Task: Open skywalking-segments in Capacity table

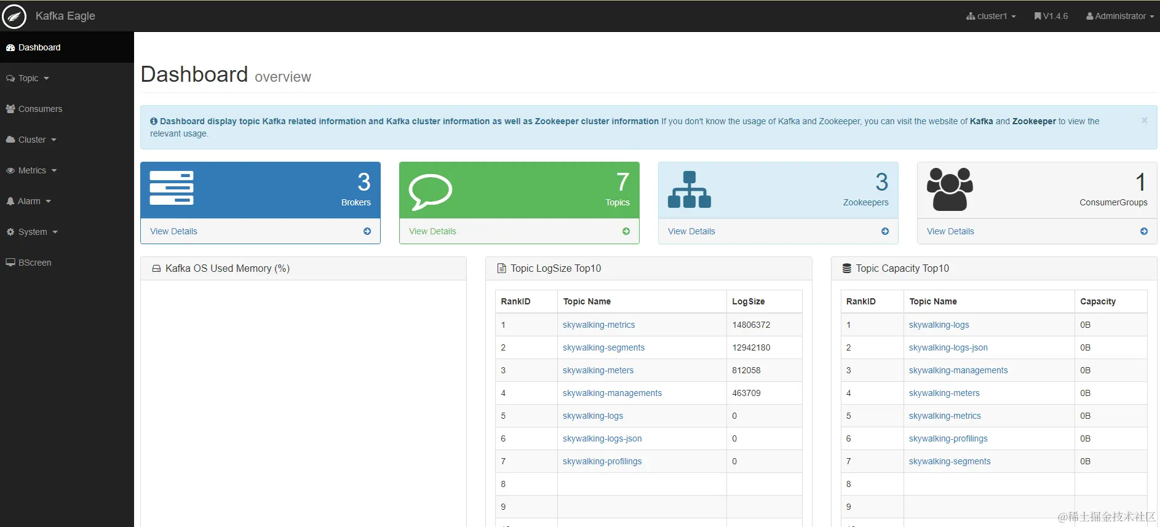Action: click(x=950, y=461)
